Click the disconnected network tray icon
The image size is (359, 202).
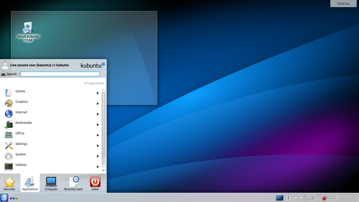(325, 198)
